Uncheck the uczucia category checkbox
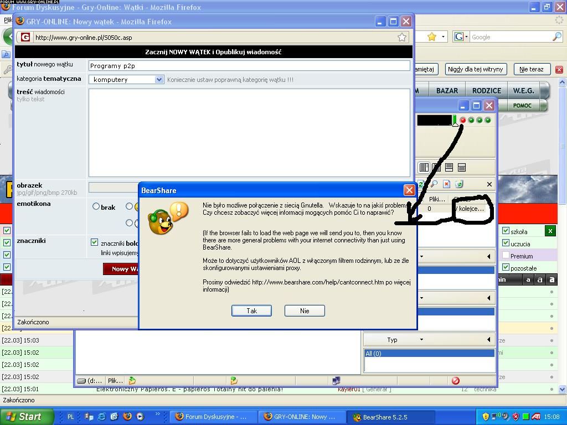Screen dimensions: 567x425 506,243
